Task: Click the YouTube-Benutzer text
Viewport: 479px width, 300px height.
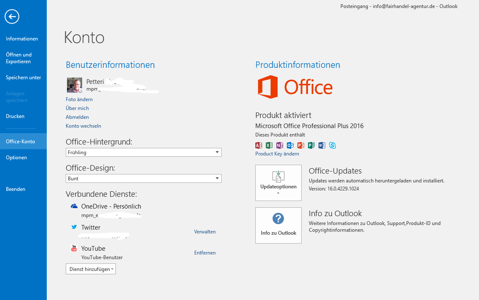Action: pyautogui.click(x=102, y=257)
